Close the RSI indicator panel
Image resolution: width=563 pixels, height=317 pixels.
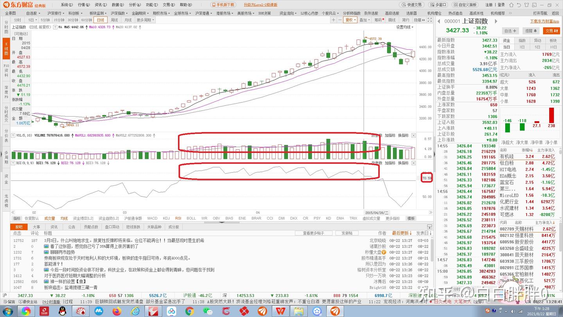(414, 163)
